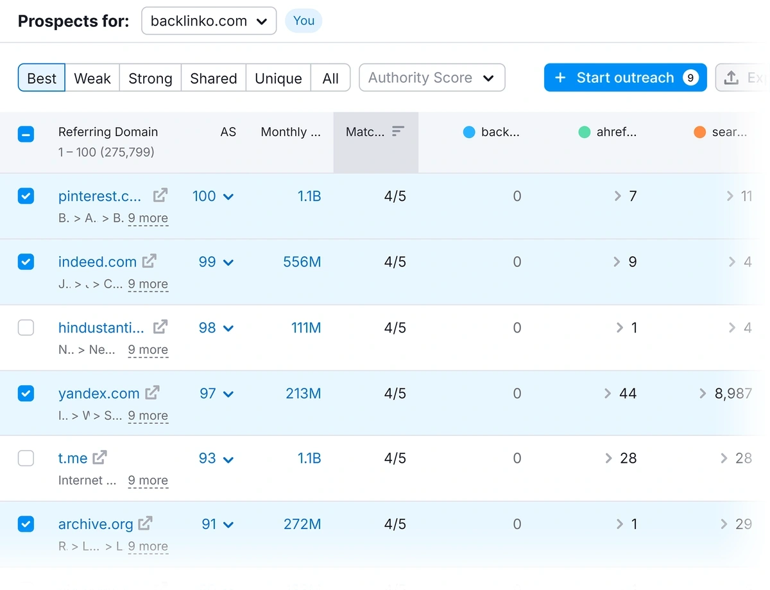Switch to the Weak tab

pyautogui.click(x=92, y=78)
